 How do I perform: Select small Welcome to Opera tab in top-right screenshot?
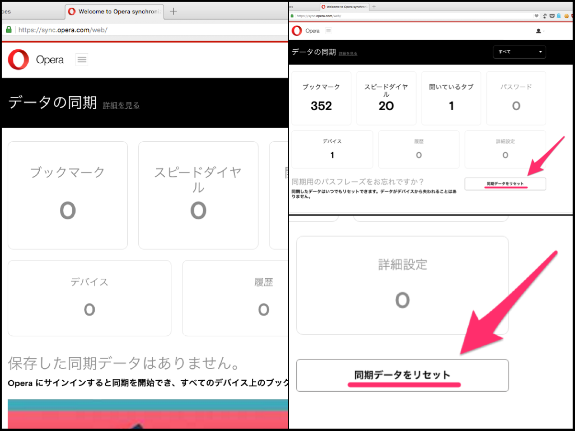(344, 7)
